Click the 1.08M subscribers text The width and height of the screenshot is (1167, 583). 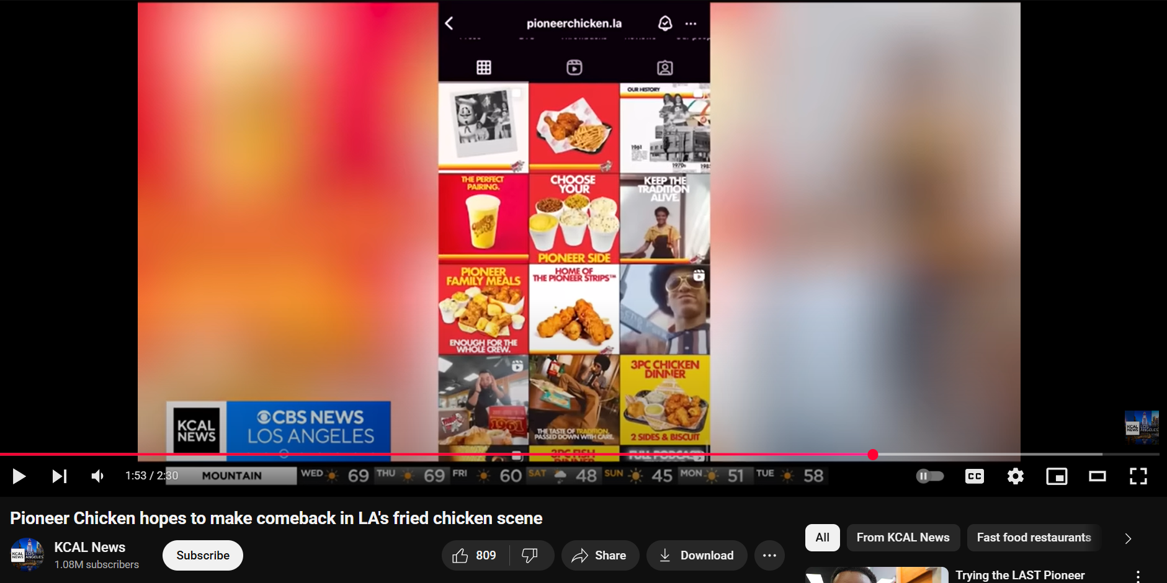pyautogui.click(x=97, y=564)
